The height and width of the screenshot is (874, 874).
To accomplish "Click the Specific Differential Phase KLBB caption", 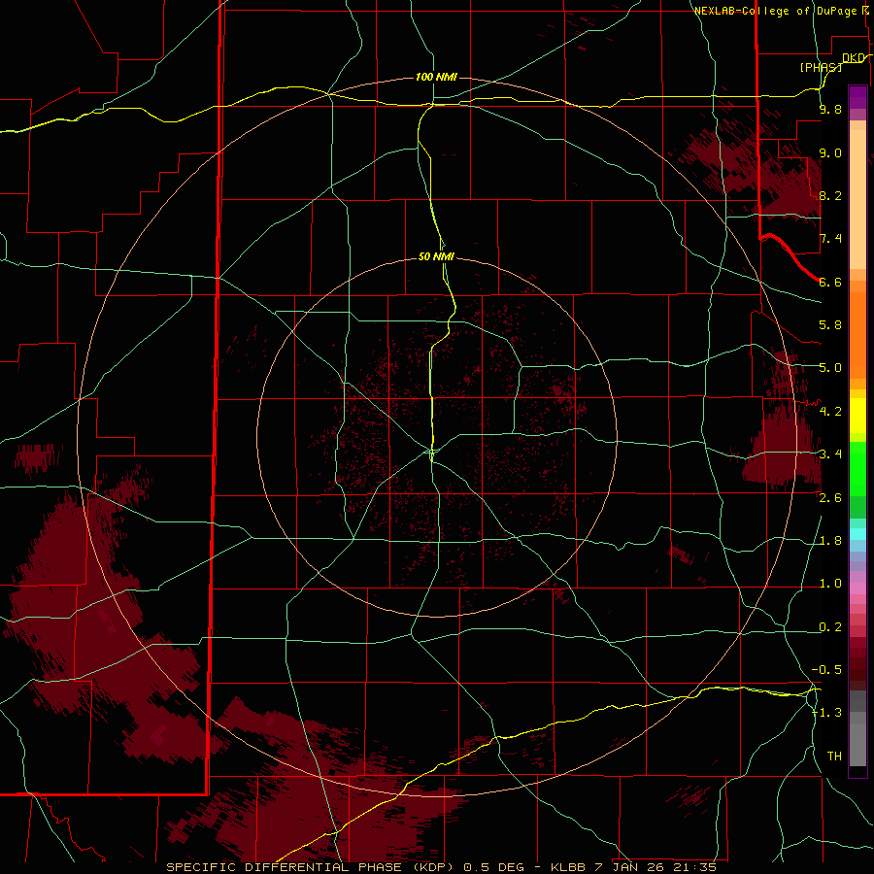I will 442,867.
